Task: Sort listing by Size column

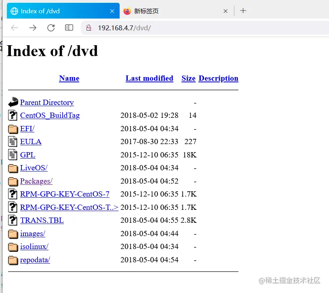Action: [188, 78]
